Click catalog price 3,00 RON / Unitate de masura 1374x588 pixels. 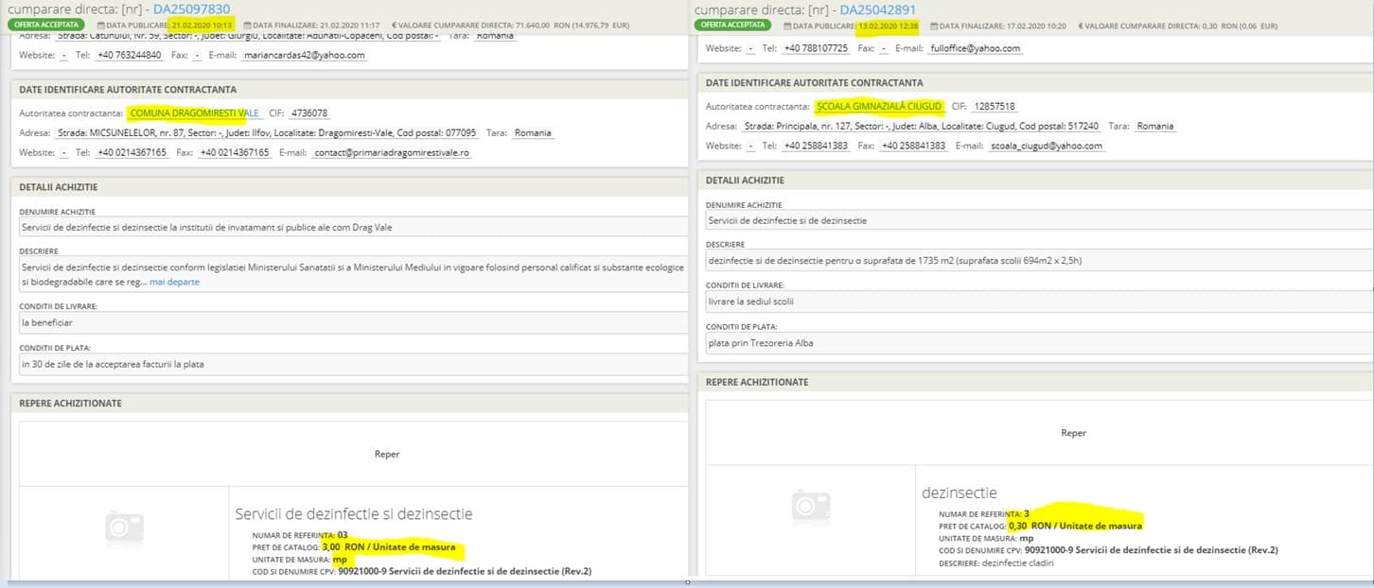[389, 546]
